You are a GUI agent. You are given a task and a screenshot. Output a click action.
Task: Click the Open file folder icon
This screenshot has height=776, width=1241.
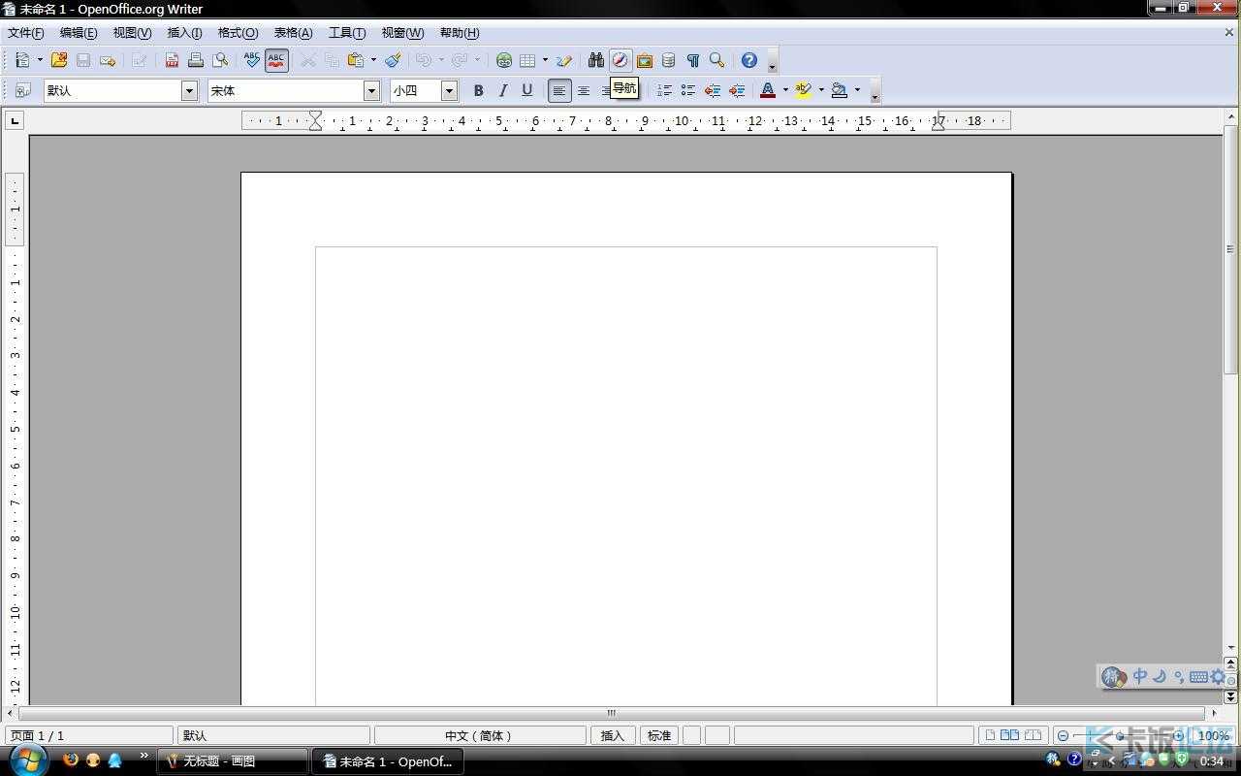coord(59,60)
